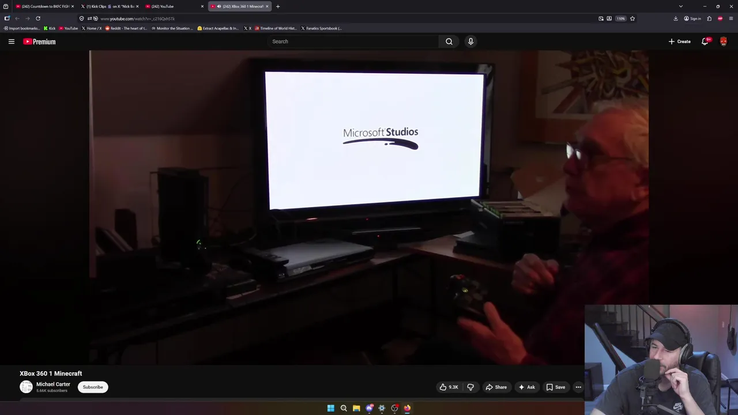
Task: Open the YouTube guide hamburger menu
Action: 11,41
